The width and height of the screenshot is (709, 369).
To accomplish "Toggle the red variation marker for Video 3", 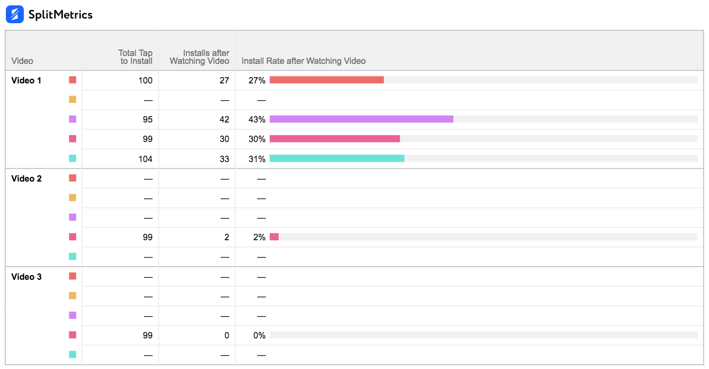I will point(73,276).
